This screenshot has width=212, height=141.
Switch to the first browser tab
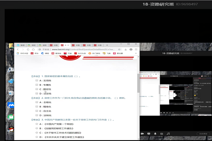21,45
